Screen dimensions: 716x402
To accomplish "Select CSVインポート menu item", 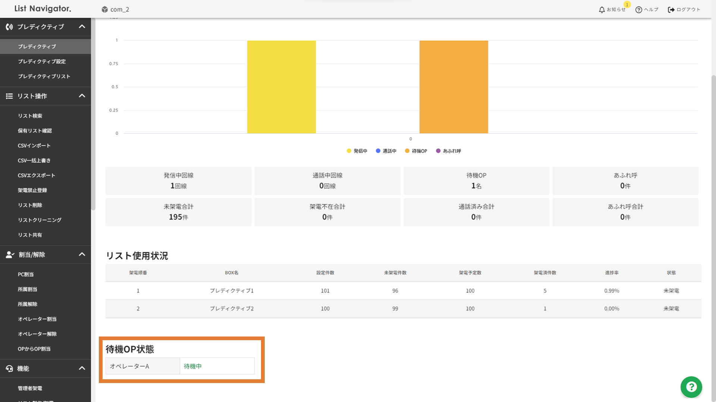I will click(34, 146).
